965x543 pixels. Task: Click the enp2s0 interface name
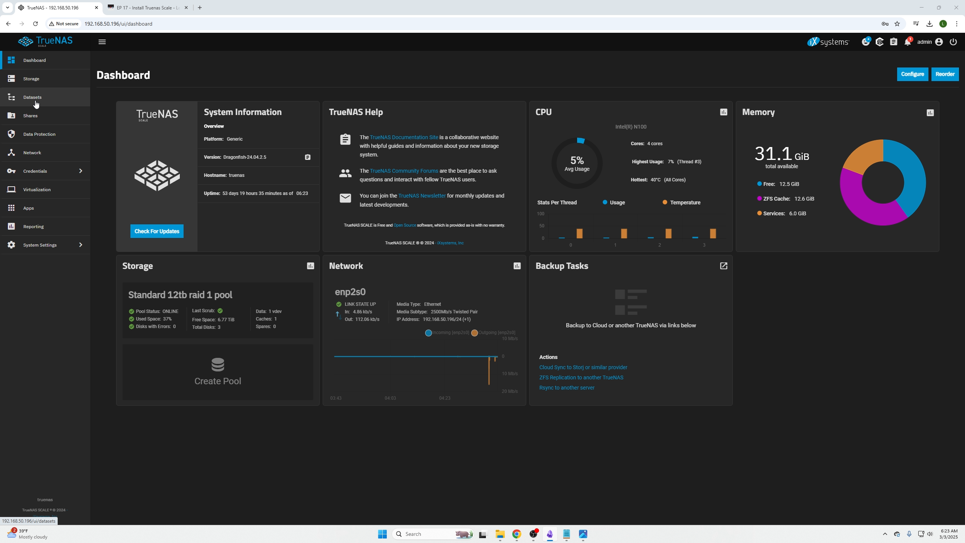click(x=350, y=292)
